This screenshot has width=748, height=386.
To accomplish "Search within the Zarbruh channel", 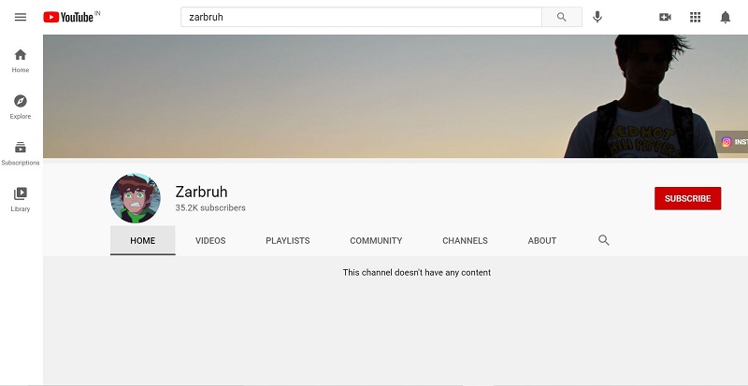I will [604, 240].
